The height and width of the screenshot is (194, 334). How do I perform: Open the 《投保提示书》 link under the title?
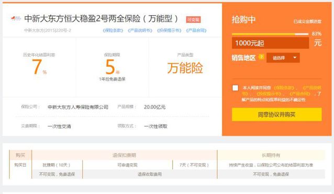169,31
